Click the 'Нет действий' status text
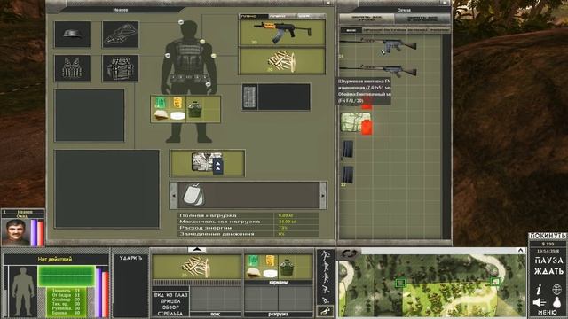The image size is (568, 319). (55, 259)
